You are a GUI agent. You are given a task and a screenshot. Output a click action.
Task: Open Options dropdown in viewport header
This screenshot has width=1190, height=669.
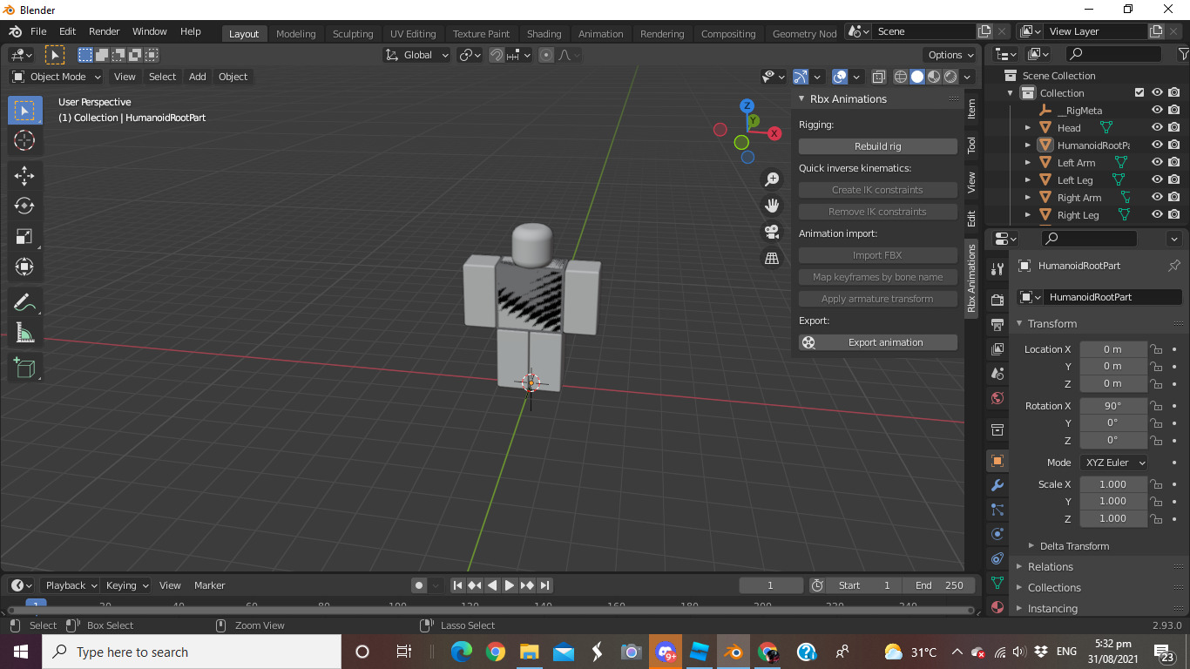pos(951,55)
